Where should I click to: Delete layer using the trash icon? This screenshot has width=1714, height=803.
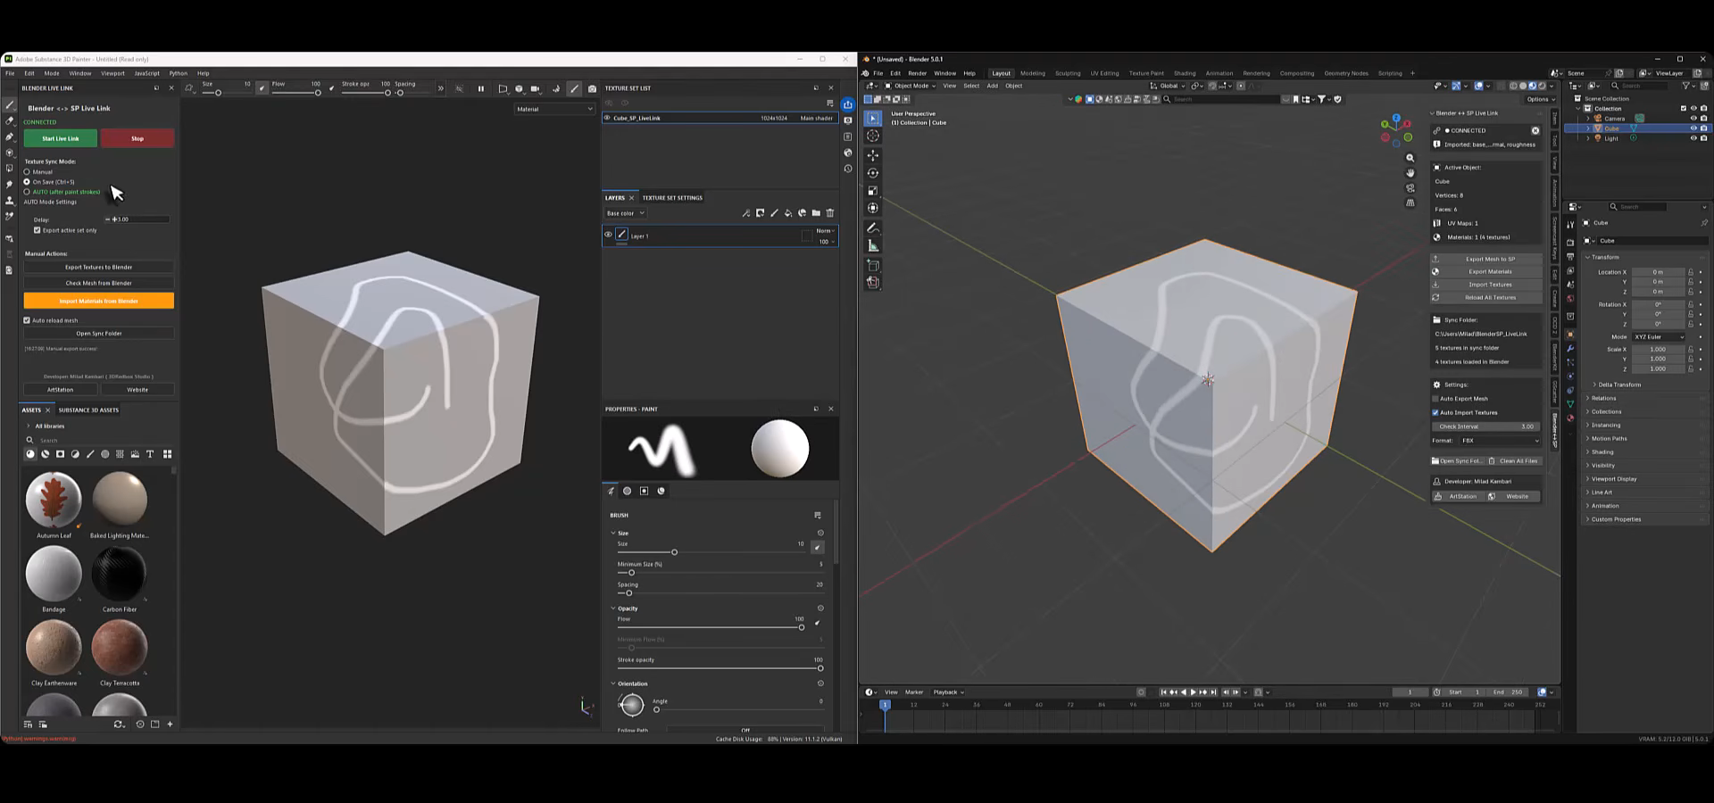[x=830, y=213]
